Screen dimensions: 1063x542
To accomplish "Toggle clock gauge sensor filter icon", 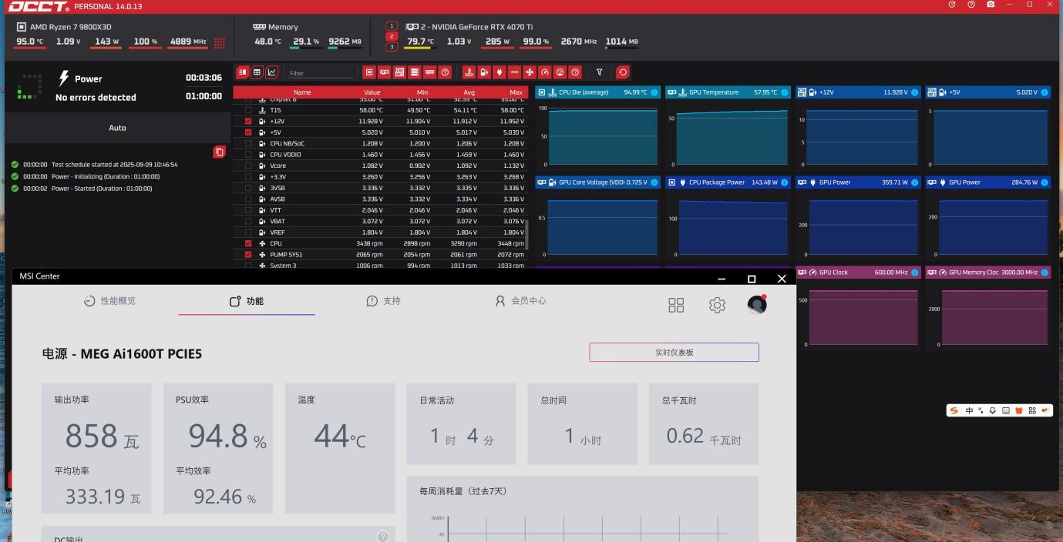I will coord(544,72).
